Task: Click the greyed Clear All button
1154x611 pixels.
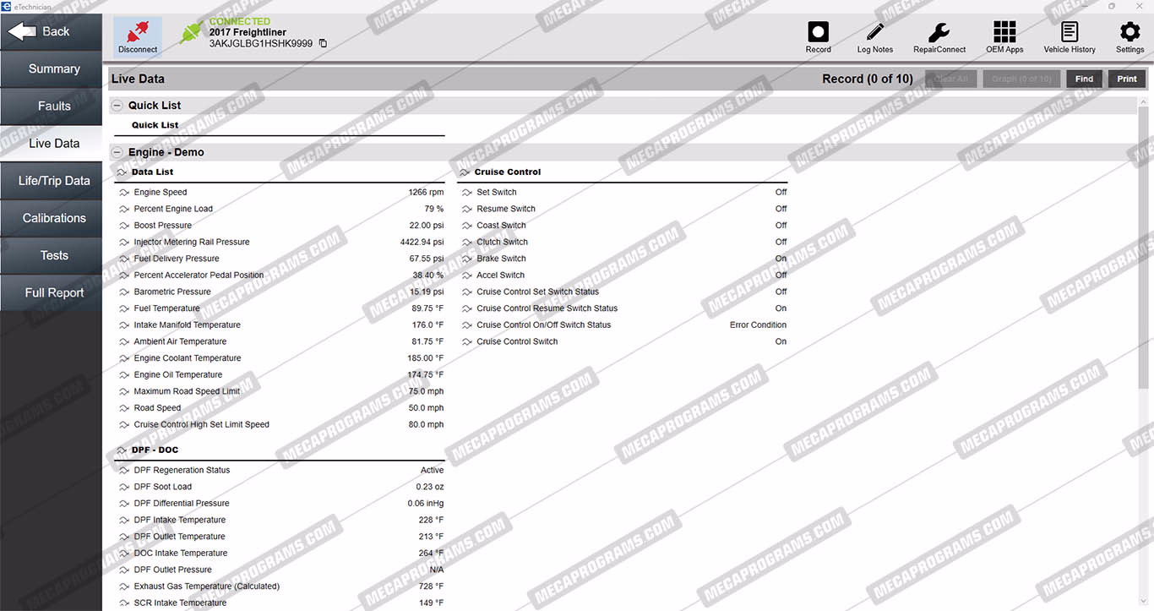Action: [x=951, y=79]
